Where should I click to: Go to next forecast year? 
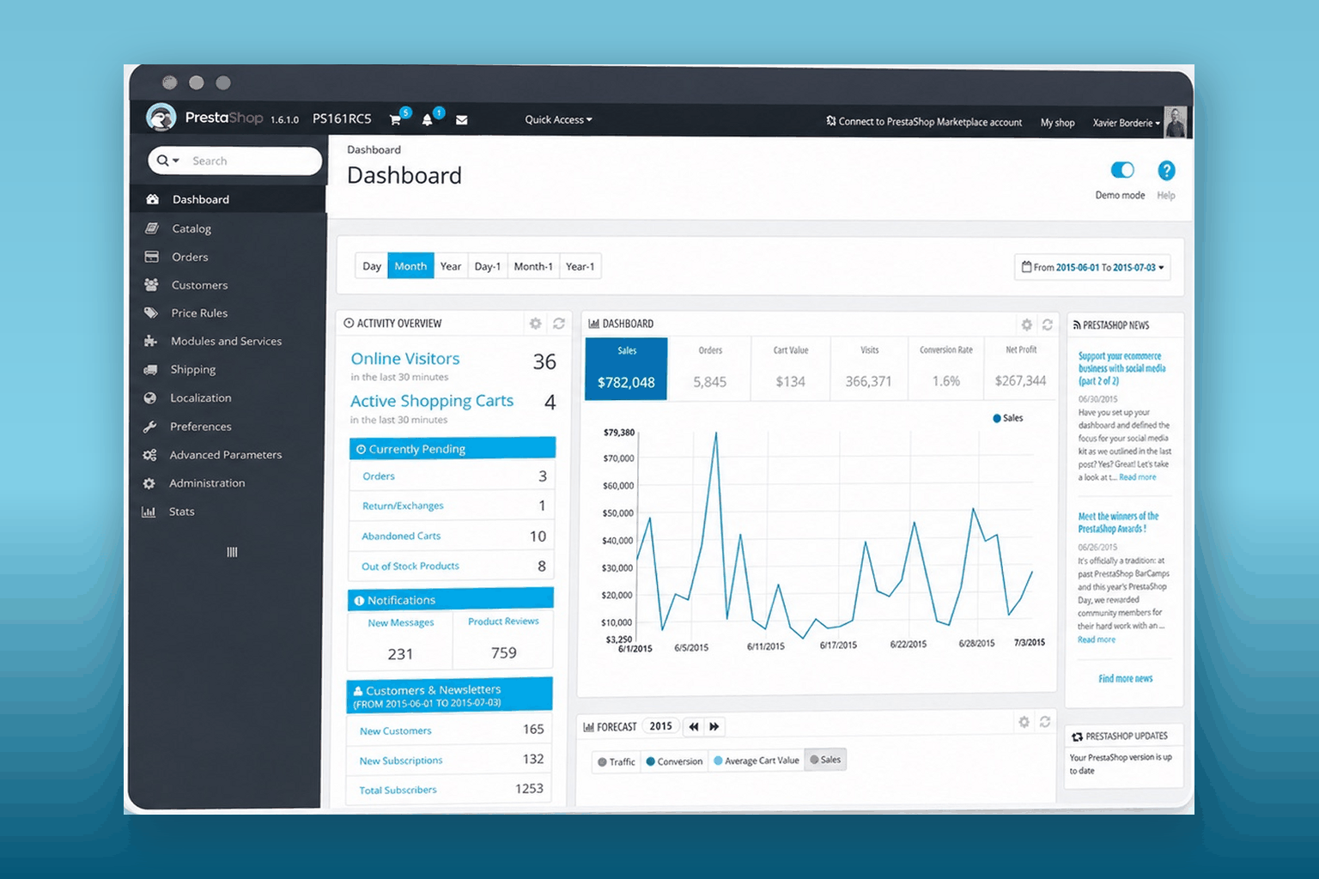[x=714, y=726]
